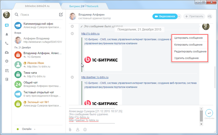Open the http://partner.1c-bitrix.ru link
The image size is (218, 135).
pos(95,77)
